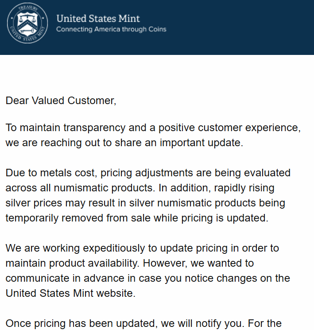Click the line "Once pricing has been updated"
The image size is (314, 330).
point(143,323)
